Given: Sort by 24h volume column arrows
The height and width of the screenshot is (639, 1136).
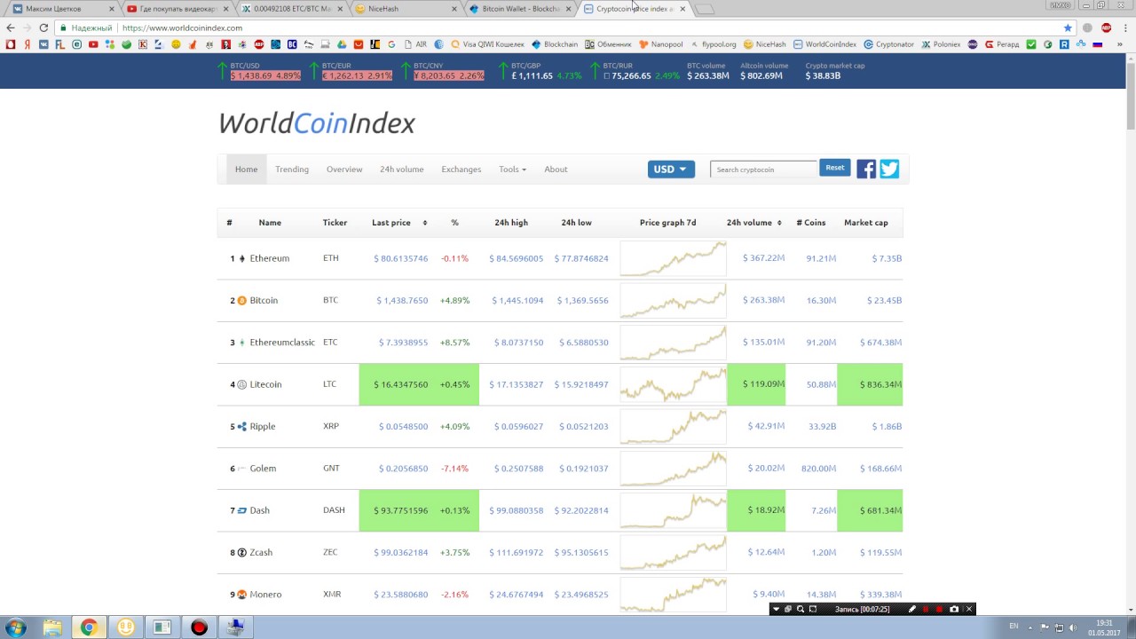Looking at the screenshot, I should pyautogui.click(x=779, y=223).
